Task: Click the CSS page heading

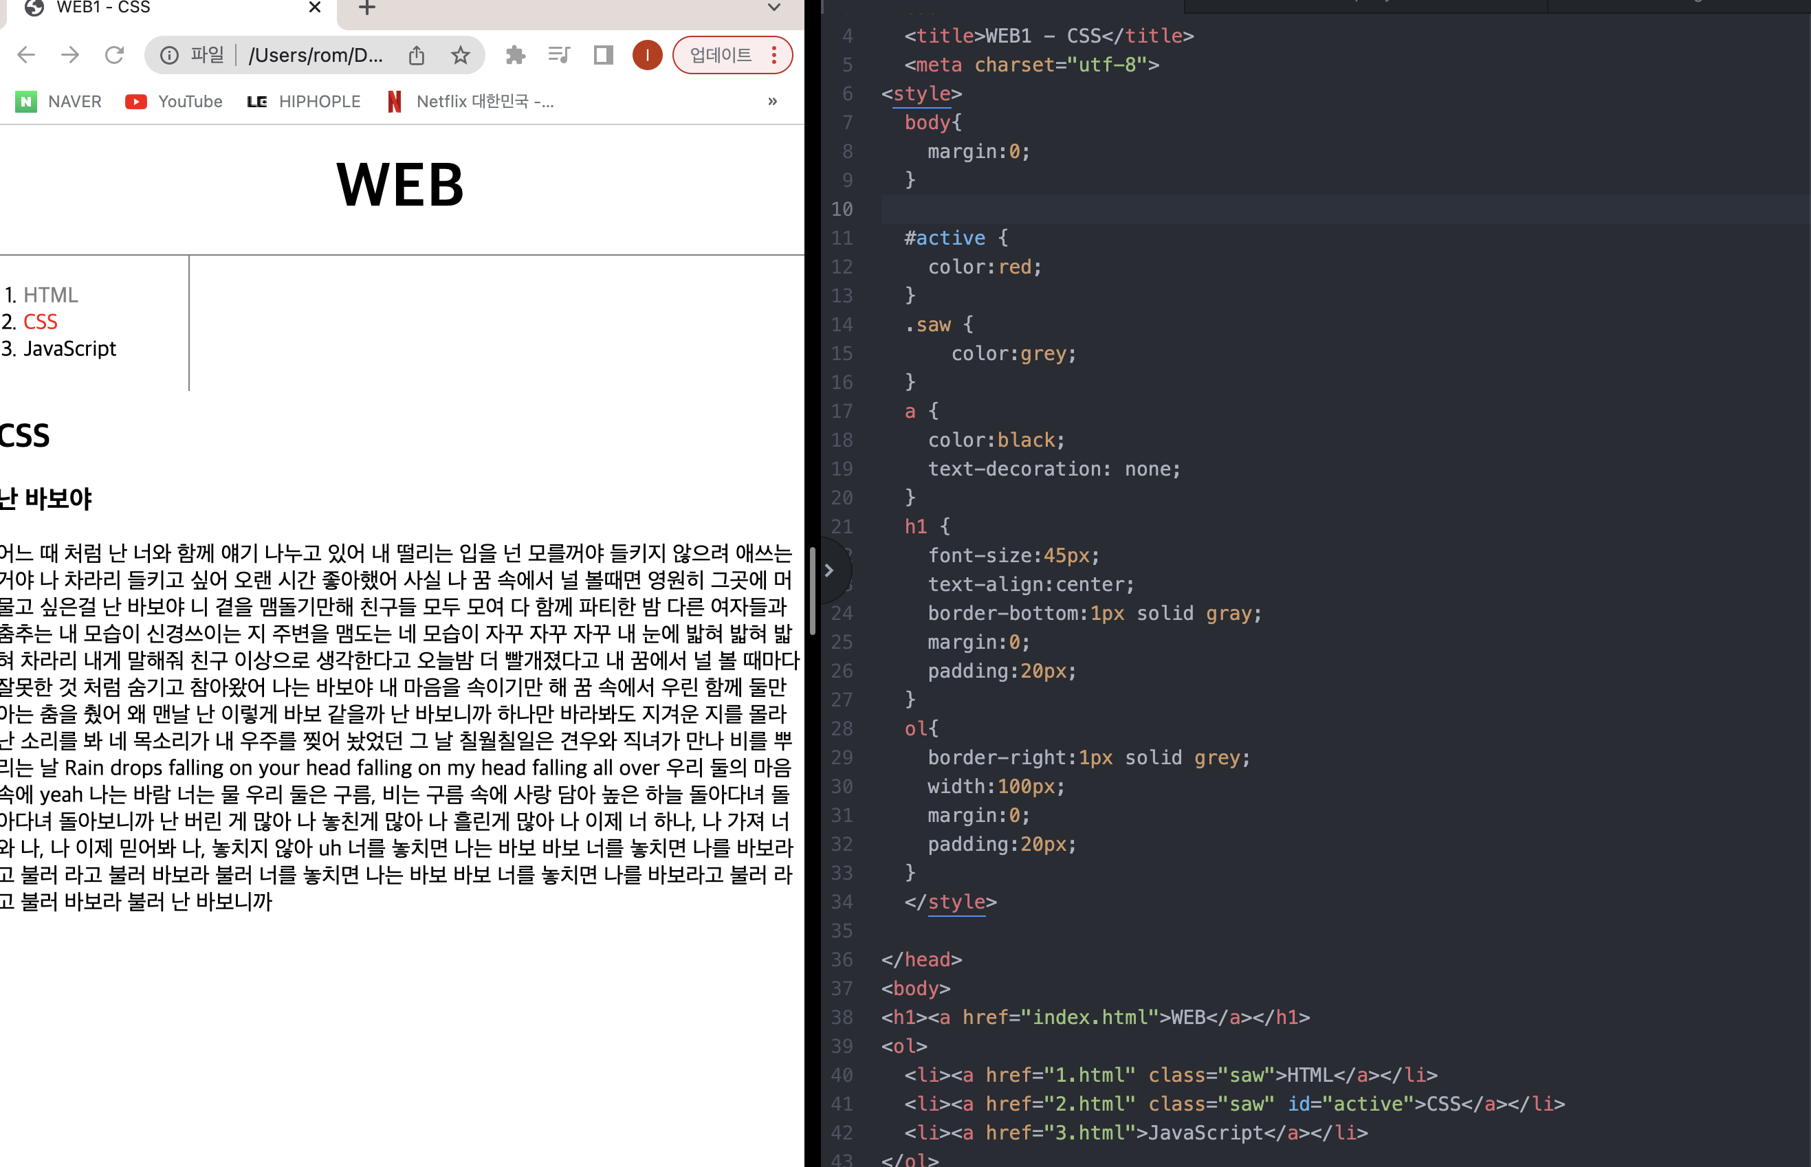Action: 25,436
